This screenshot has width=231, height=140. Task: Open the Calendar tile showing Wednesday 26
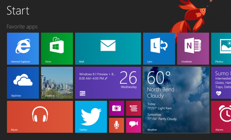(108, 83)
